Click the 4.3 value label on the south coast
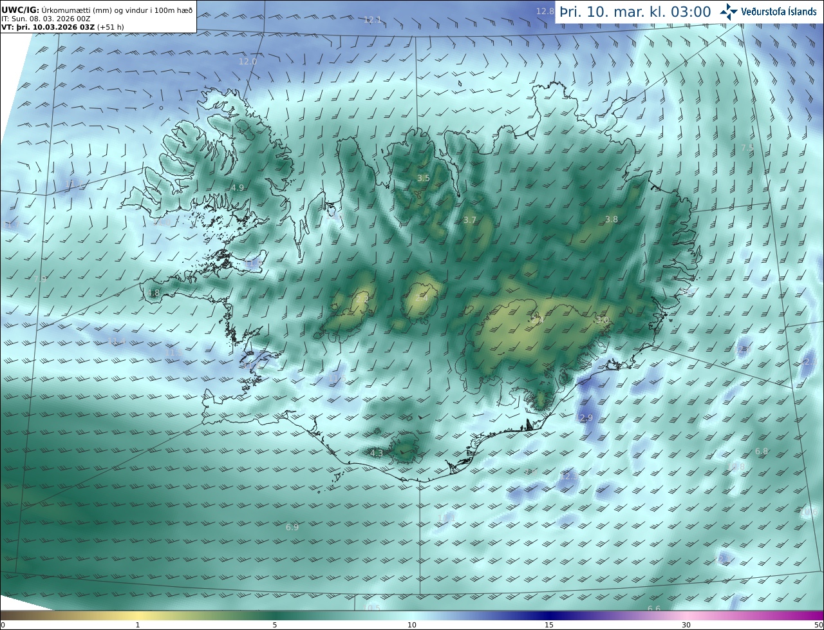Screen dimensions: 824x630 [x=377, y=453]
